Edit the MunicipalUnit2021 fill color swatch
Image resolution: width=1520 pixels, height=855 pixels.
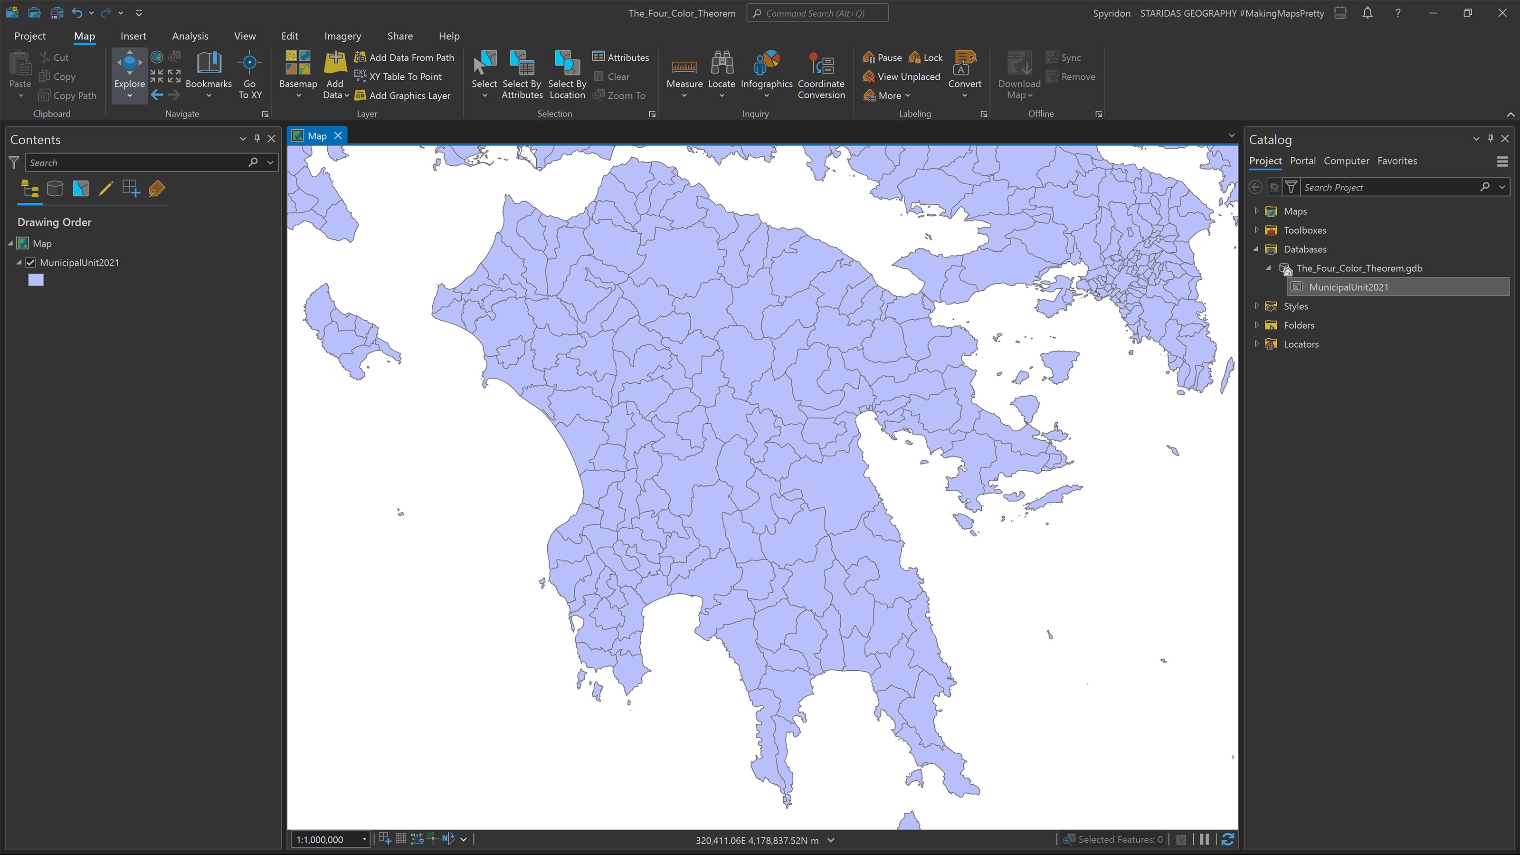tap(36, 280)
